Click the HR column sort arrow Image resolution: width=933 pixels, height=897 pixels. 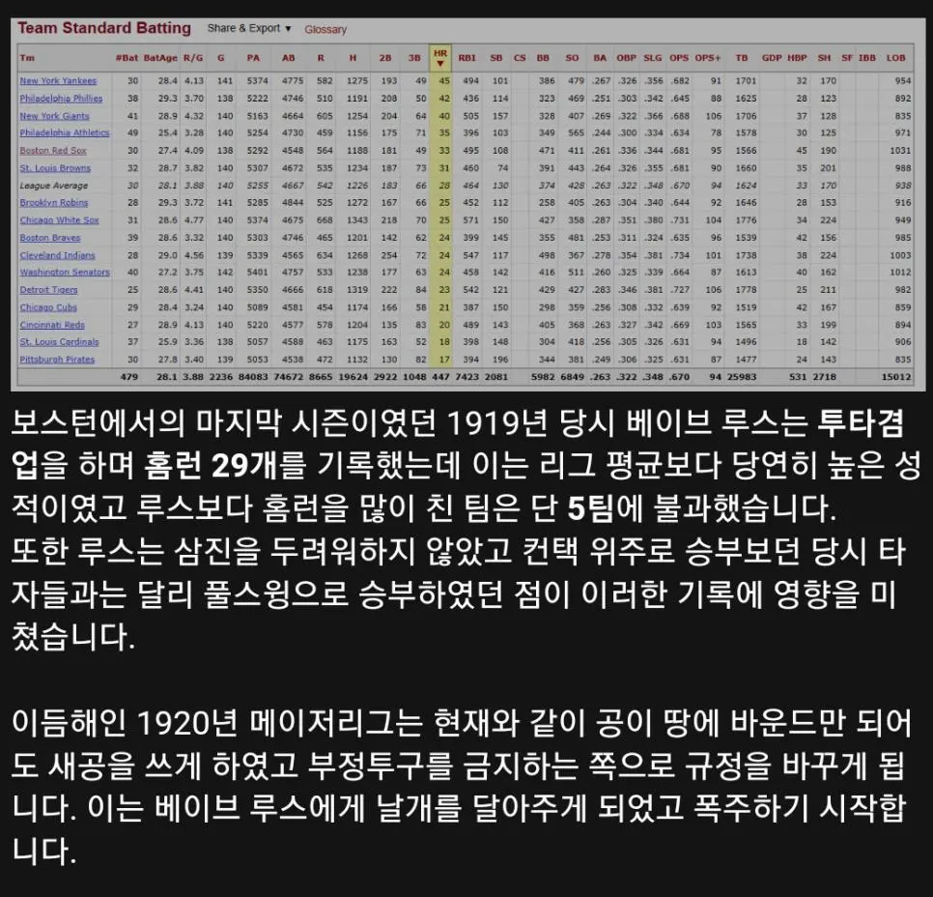point(441,64)
